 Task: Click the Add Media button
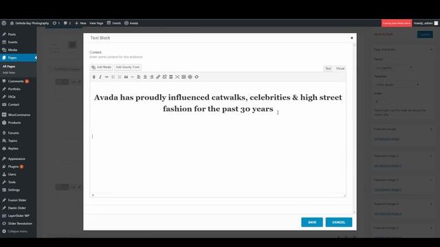pyautogui.click(x=101, y=67)
